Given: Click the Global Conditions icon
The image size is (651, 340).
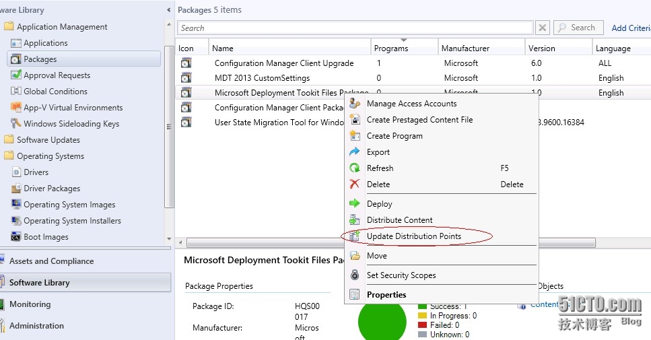Looking at the screenshot, I should point(15,92).
